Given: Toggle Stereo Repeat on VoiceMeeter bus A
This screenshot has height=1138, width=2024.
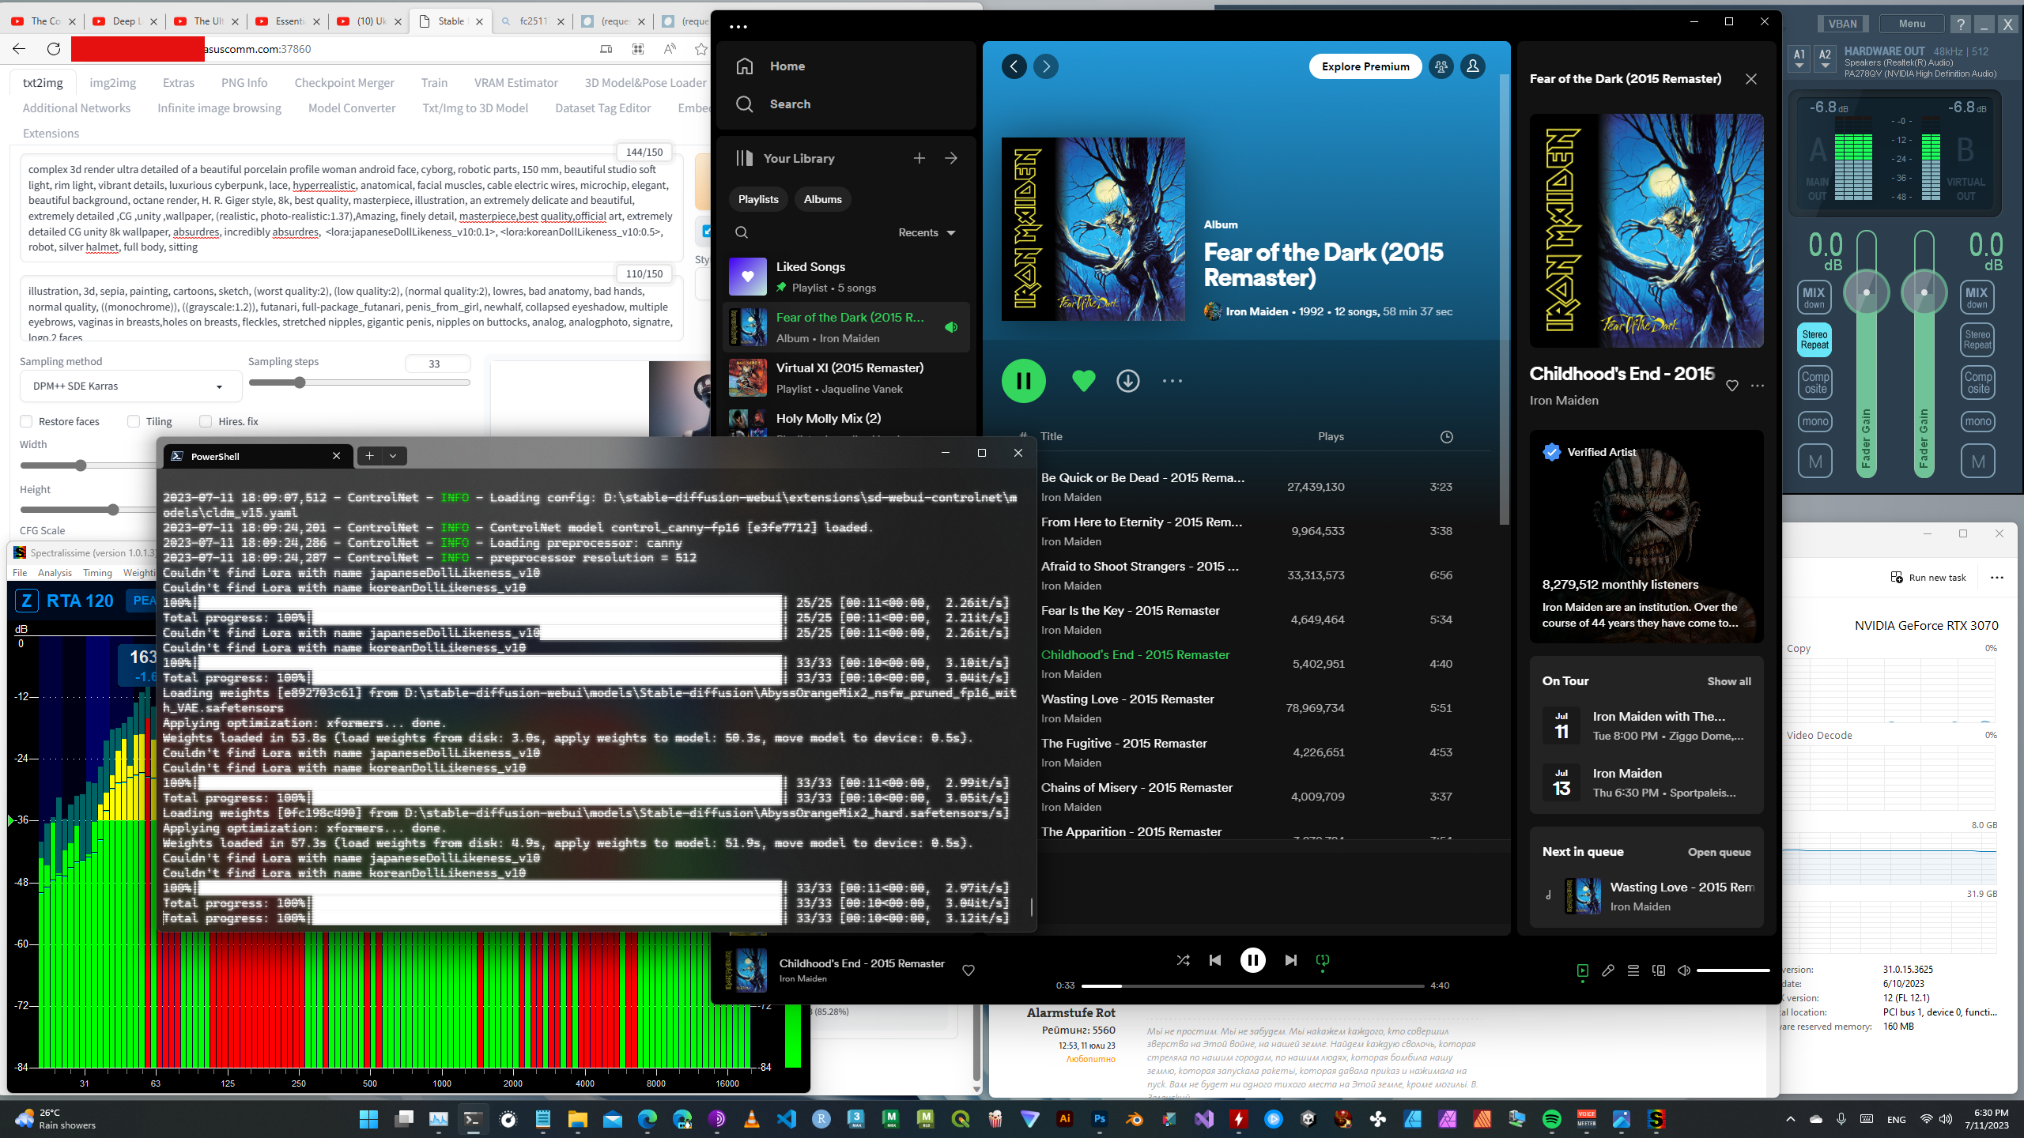Looking at the screenshot, I should click(1814, 340).
